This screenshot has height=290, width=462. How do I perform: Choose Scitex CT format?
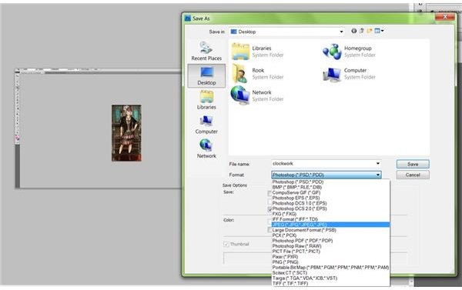[330, 272]
